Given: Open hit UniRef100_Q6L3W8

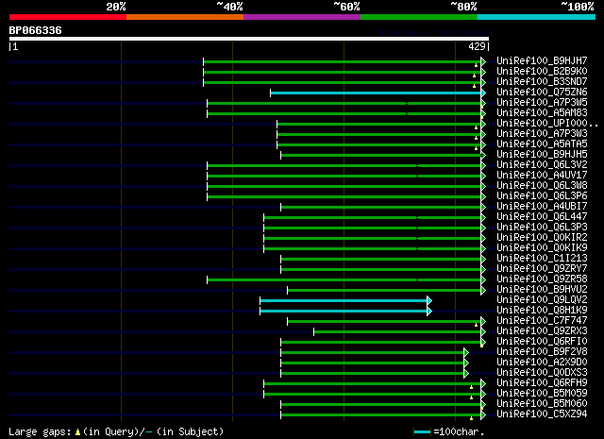Looking at the screenshot, I should coord(542,186).
